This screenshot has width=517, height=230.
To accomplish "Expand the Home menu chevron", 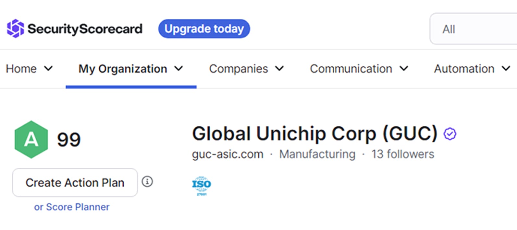I will pyautogui.click(x=48, y=69).
